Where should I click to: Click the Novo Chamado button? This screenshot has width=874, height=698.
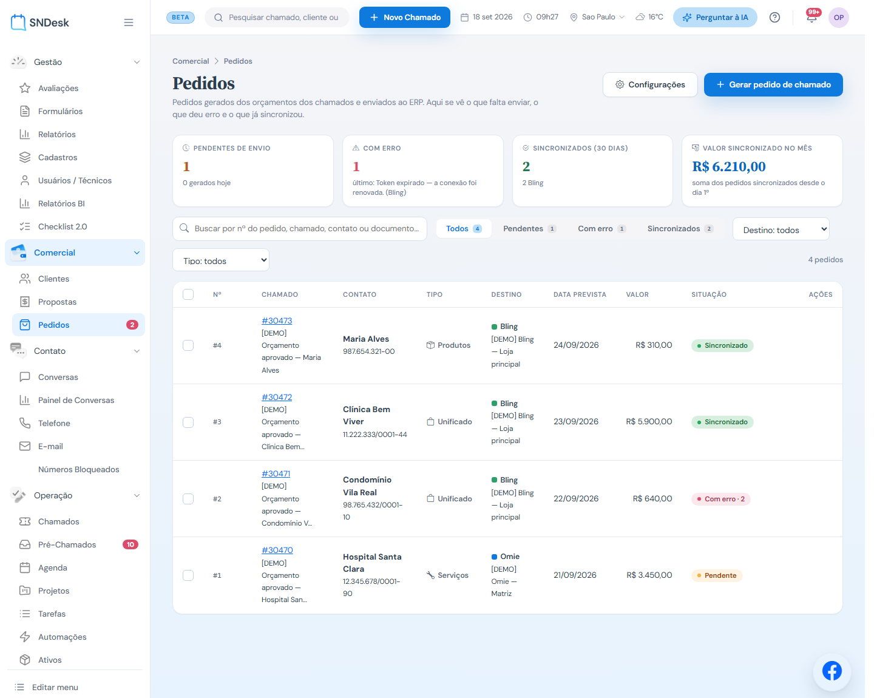pos(405,18)
